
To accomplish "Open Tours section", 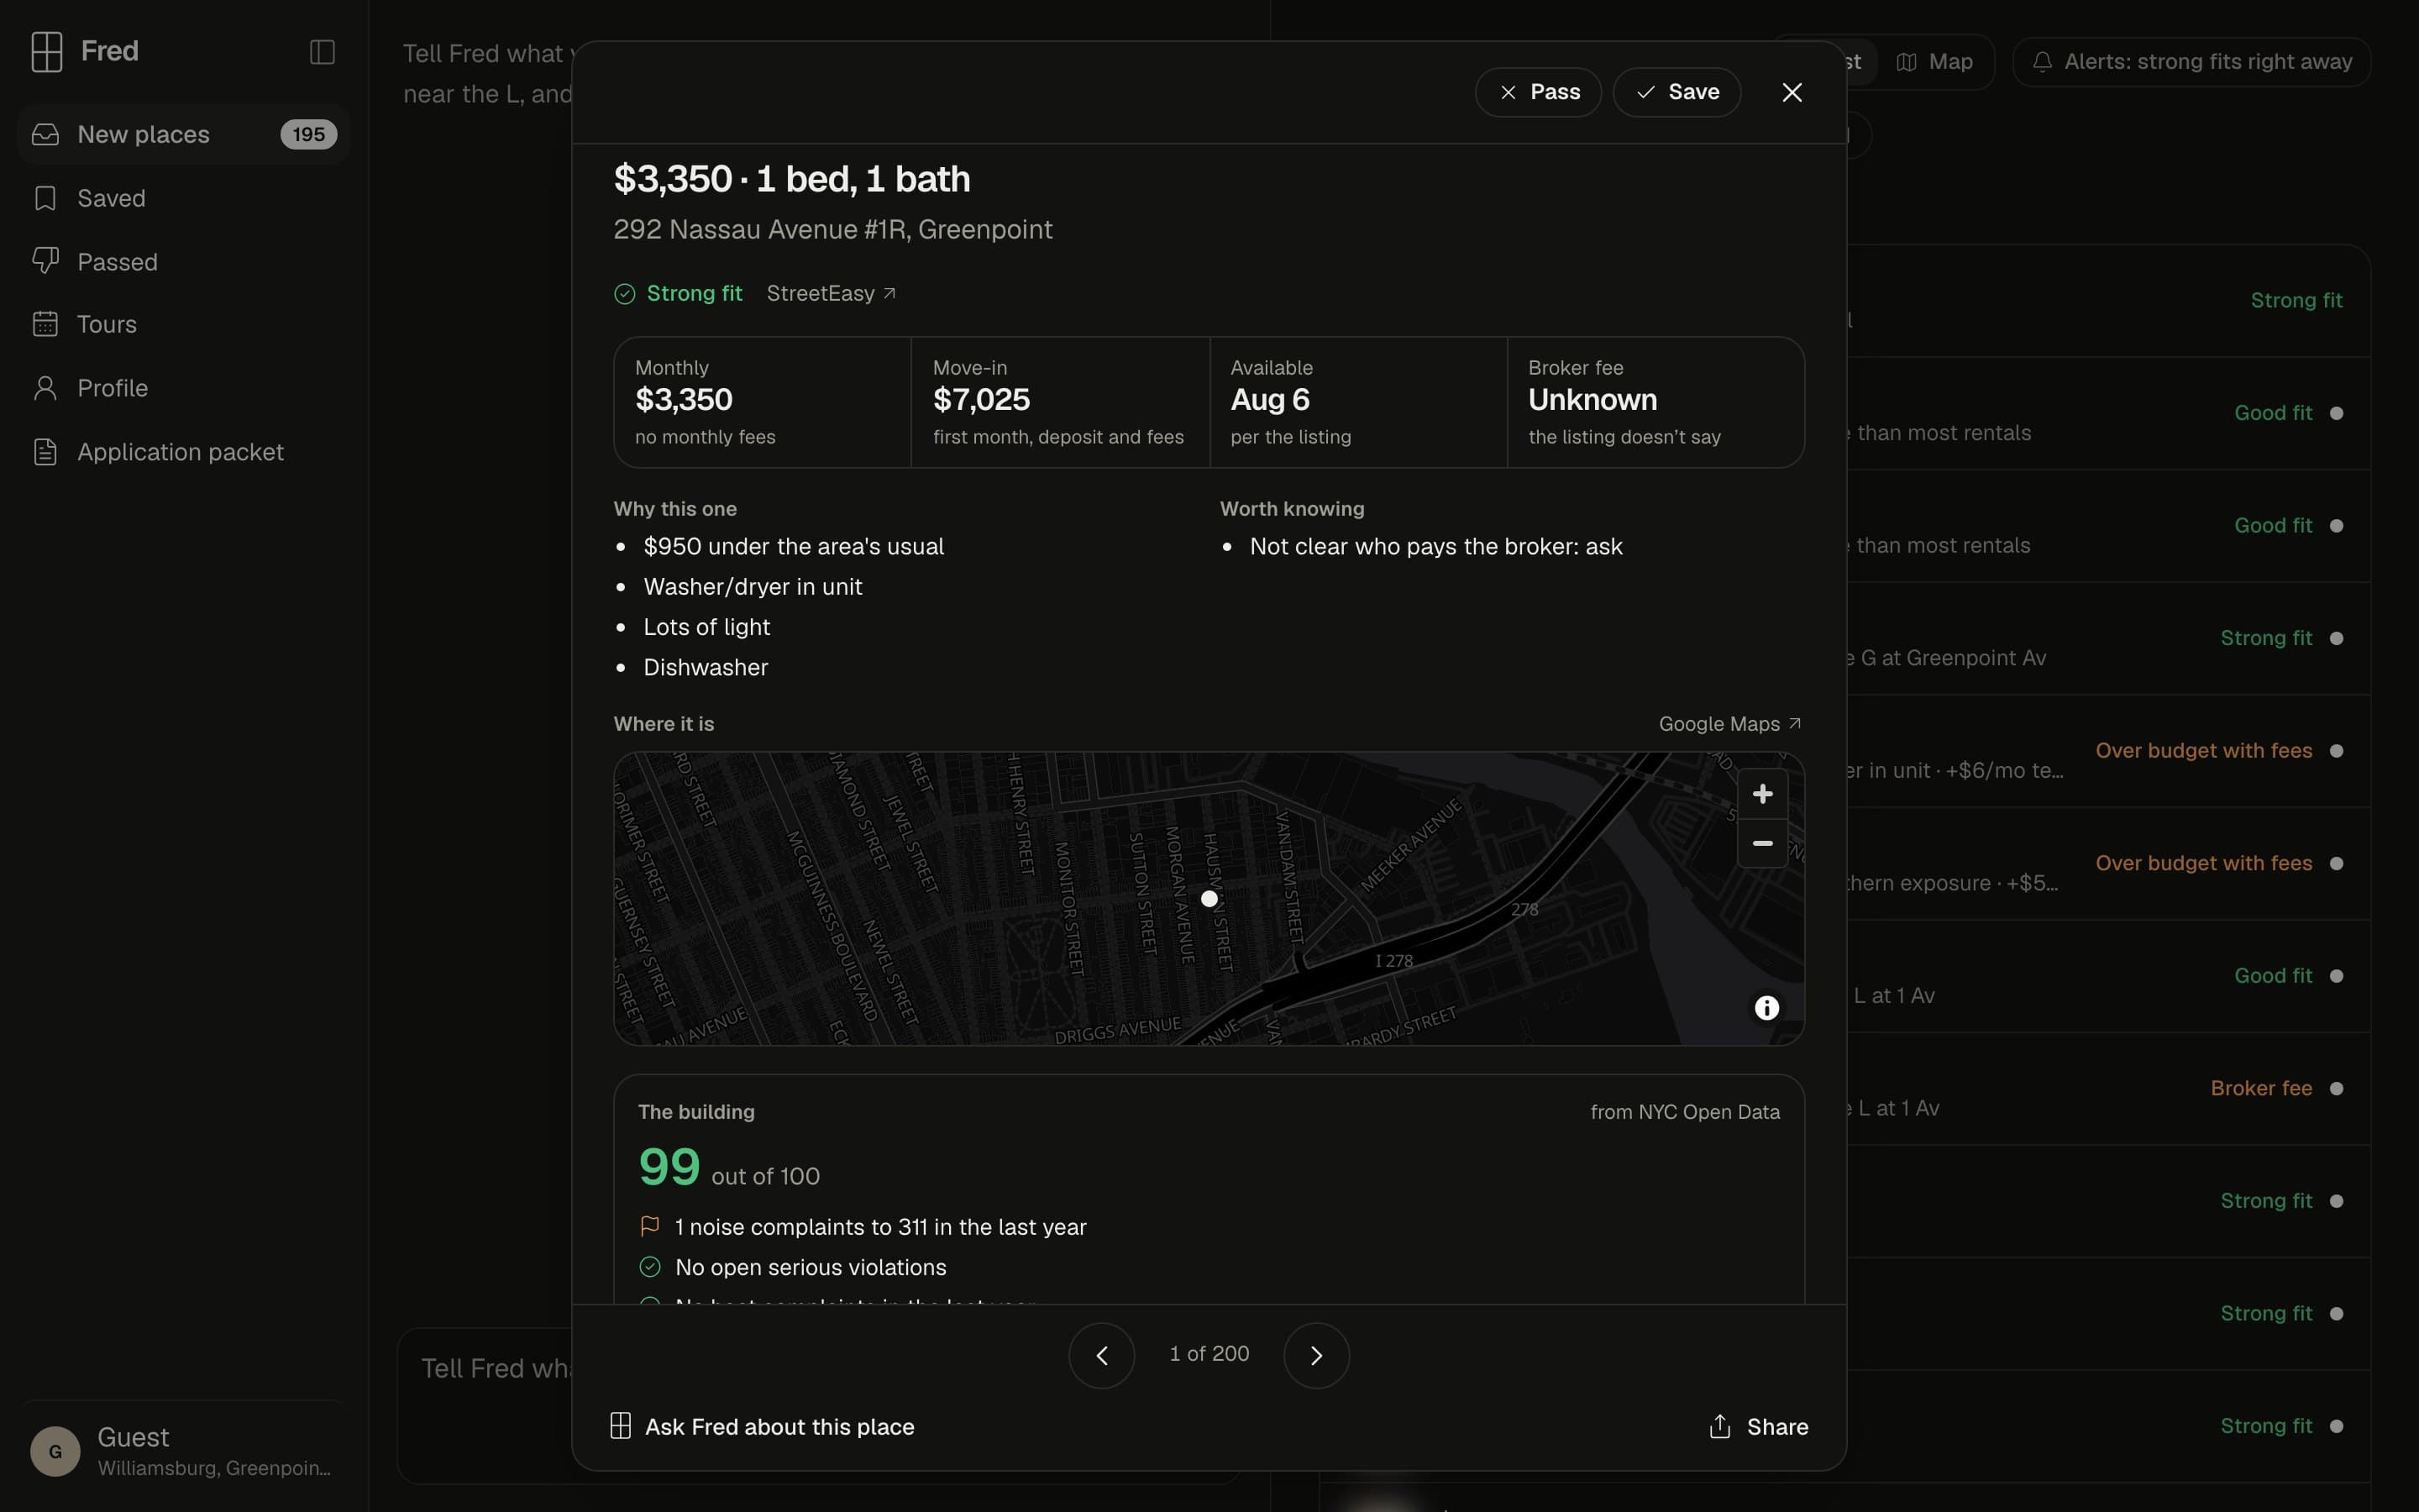I will click(183, 324).
